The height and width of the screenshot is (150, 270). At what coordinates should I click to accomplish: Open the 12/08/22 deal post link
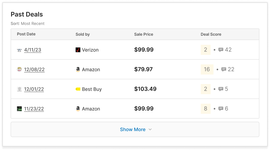coord(34,69)
